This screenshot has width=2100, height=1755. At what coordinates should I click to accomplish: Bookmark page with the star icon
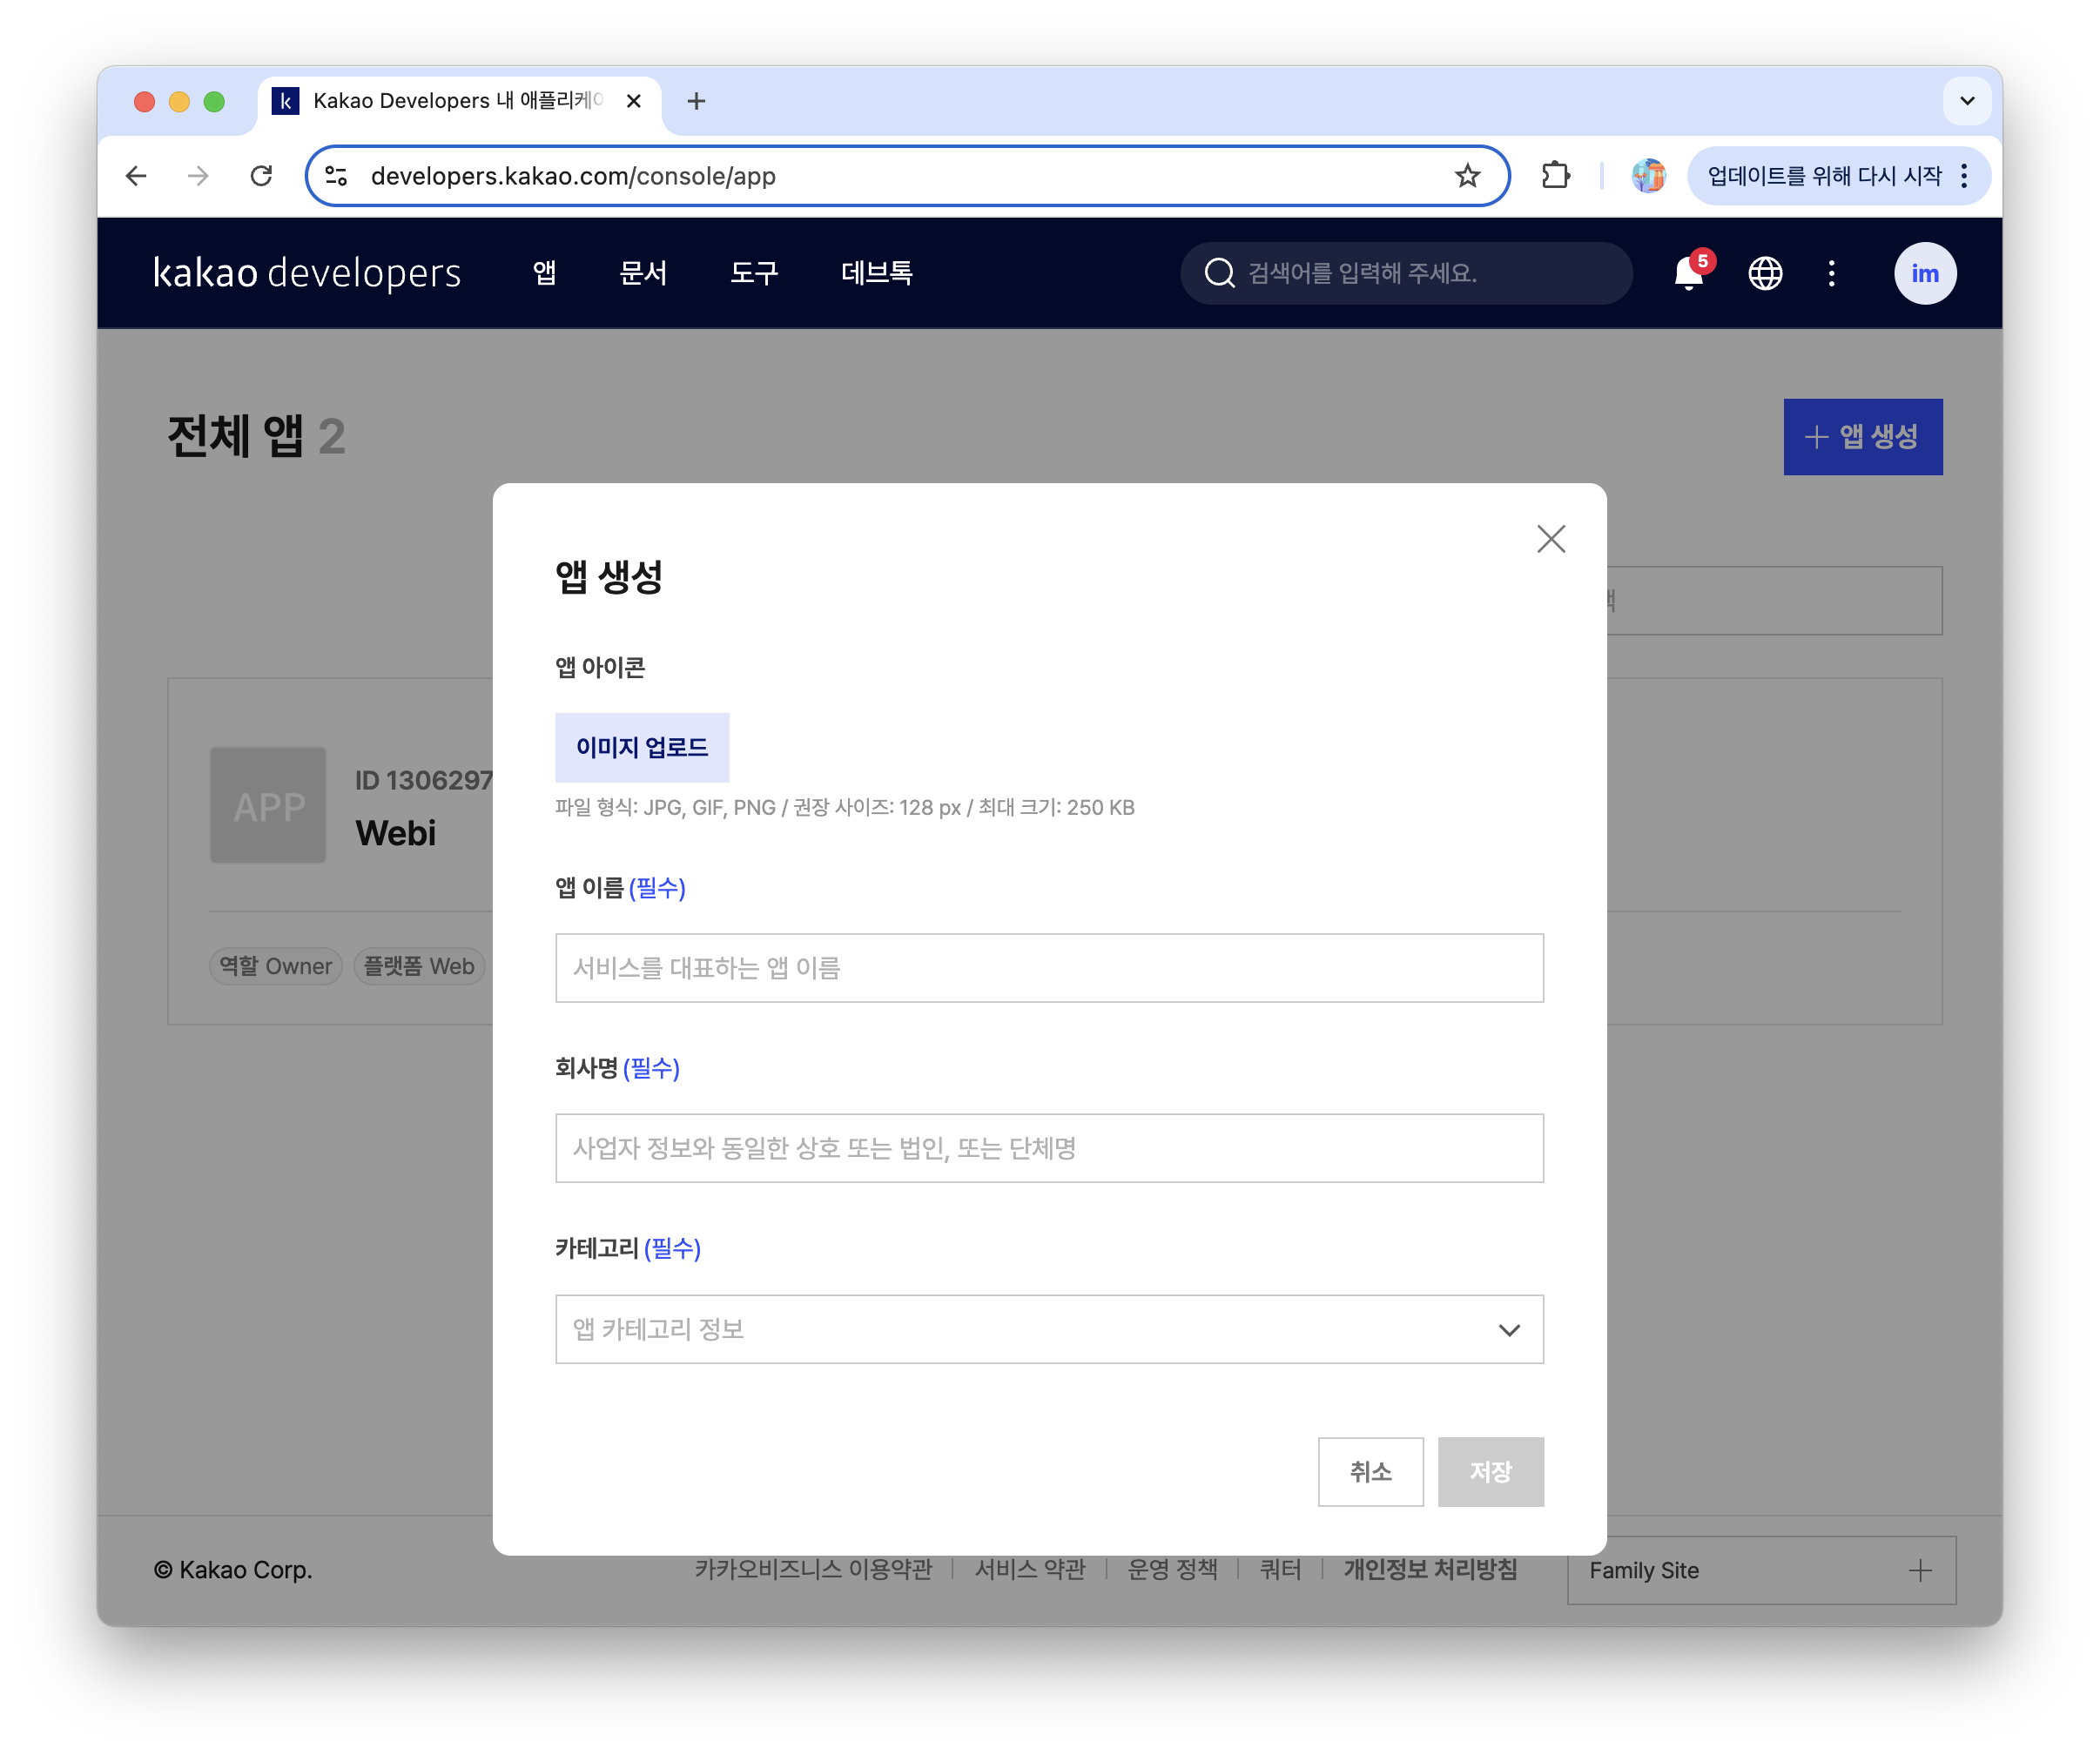click(x=1466, y=176)
